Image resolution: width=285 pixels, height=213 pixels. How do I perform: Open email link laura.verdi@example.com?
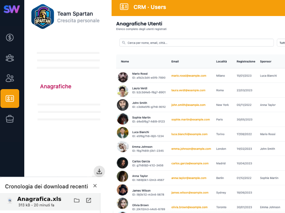(188, 90)
